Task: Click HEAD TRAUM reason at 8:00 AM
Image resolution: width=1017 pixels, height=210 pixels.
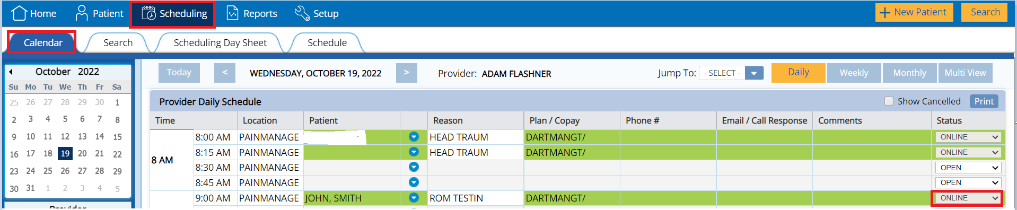Action: pos(475,137)
